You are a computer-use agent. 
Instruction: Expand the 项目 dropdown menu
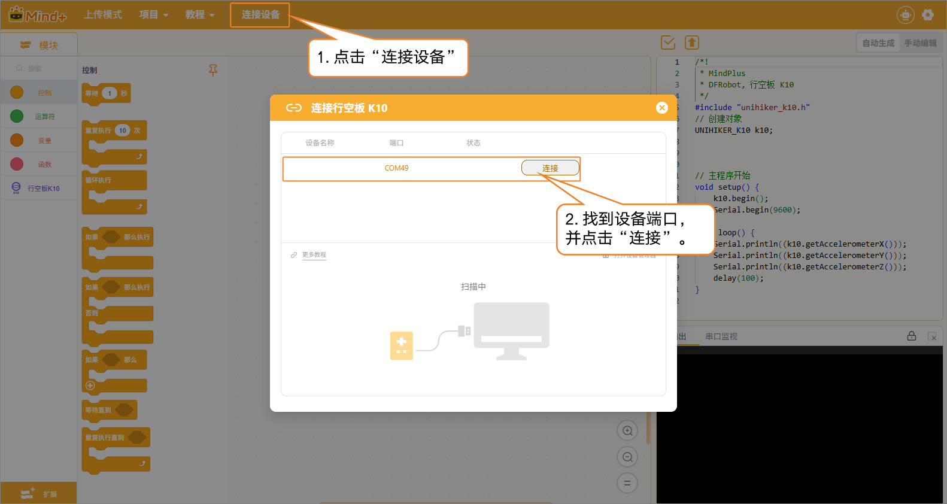(154, 15)
